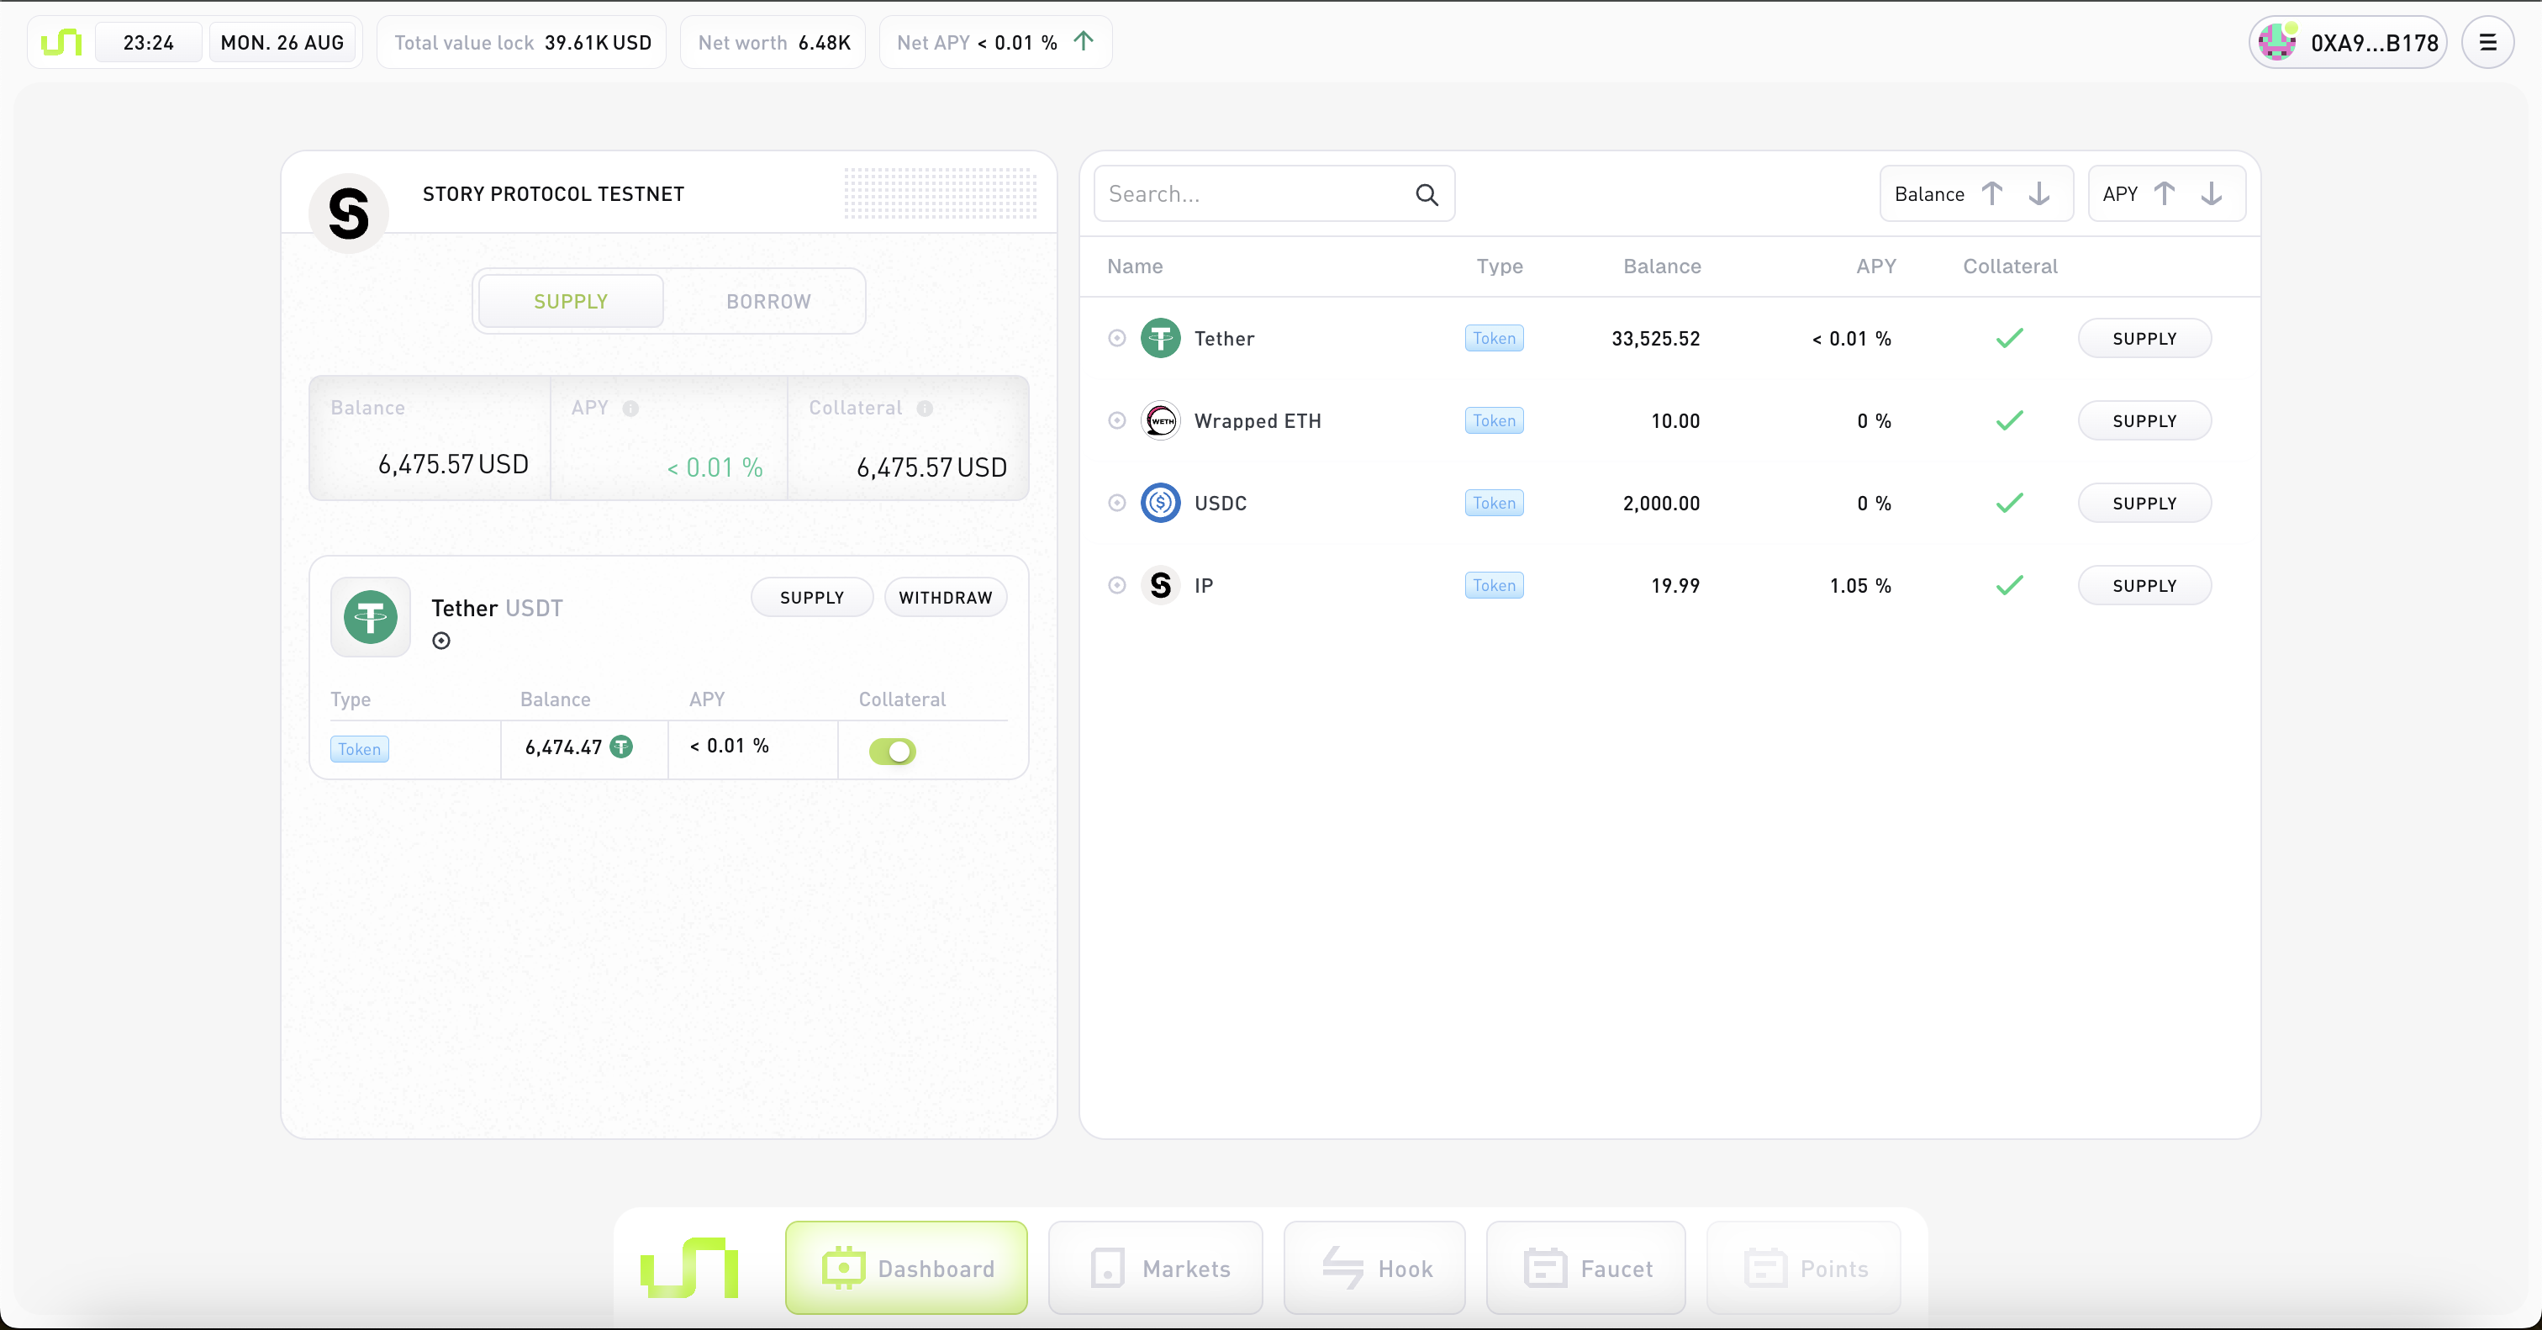Image resolution: width=2542 pixels, height=1330 pixels.
Task: Click the target icon on IP row
Action: click(x=1117, y=586)
